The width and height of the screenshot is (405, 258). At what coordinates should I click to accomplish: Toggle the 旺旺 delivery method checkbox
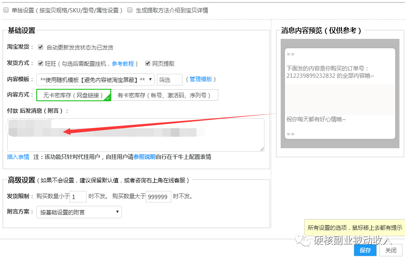[x=41, y=63]
